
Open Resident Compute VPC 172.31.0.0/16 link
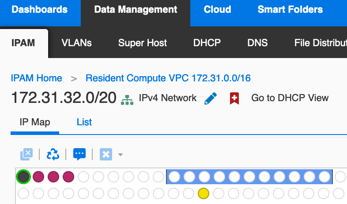[x=168, y=78]
